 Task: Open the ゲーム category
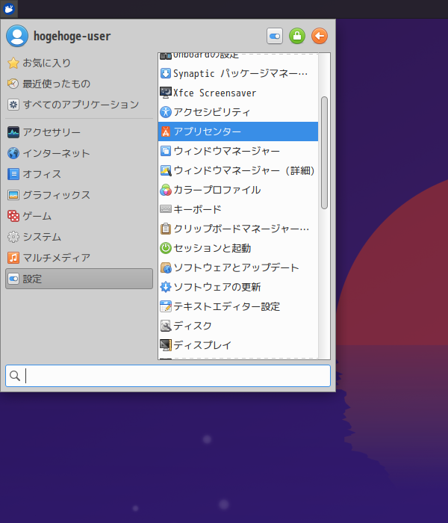[x=79, y=216]
